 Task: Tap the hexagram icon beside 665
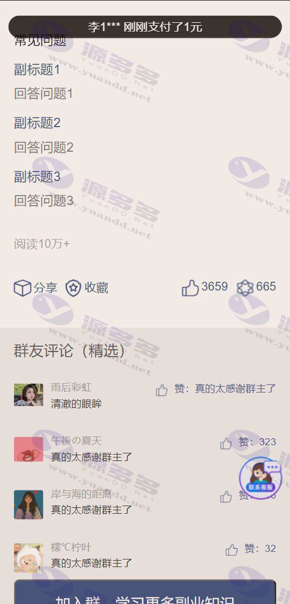[x=245, y=288]
